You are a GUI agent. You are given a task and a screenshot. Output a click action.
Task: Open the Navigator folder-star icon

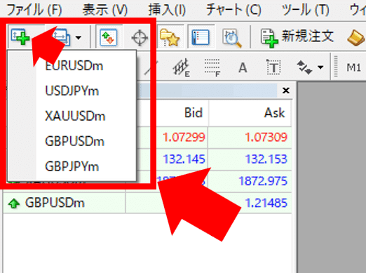[170, 37]
